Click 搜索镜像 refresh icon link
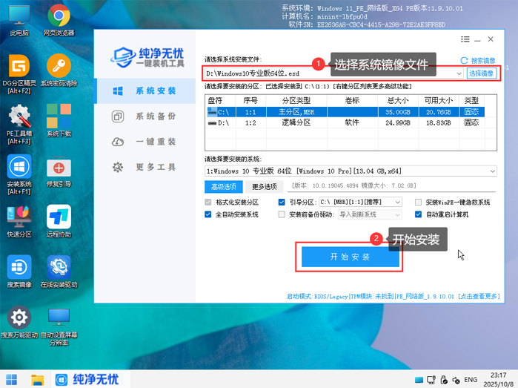 [478, 61]
